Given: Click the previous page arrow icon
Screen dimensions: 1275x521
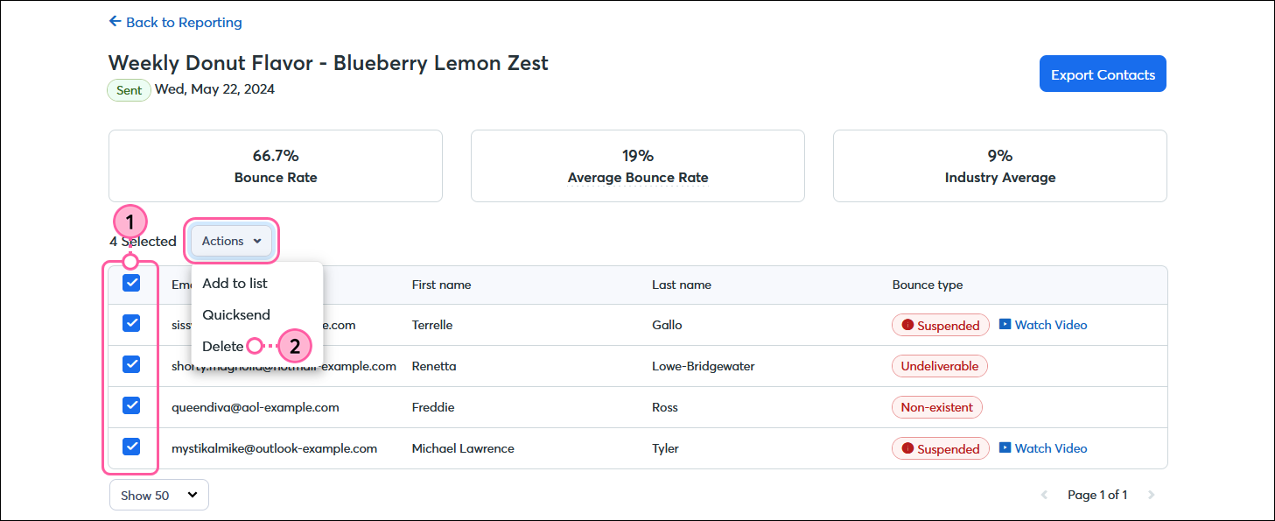Looking at the screenshot, I should pos(1043,494).
